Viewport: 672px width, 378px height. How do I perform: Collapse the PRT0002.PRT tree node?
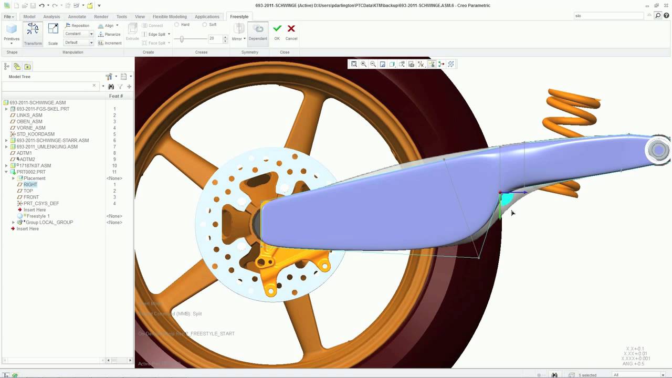click(x=6, y=172)
